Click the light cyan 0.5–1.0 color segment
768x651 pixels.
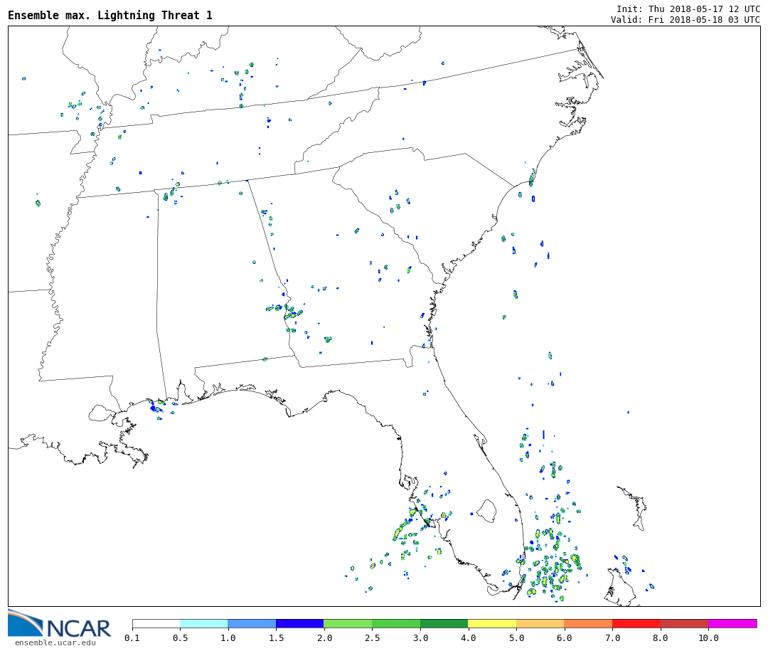tap(204, 623)
